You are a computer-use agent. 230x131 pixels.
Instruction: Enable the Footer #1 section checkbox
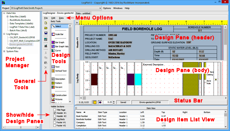(54, 122)
